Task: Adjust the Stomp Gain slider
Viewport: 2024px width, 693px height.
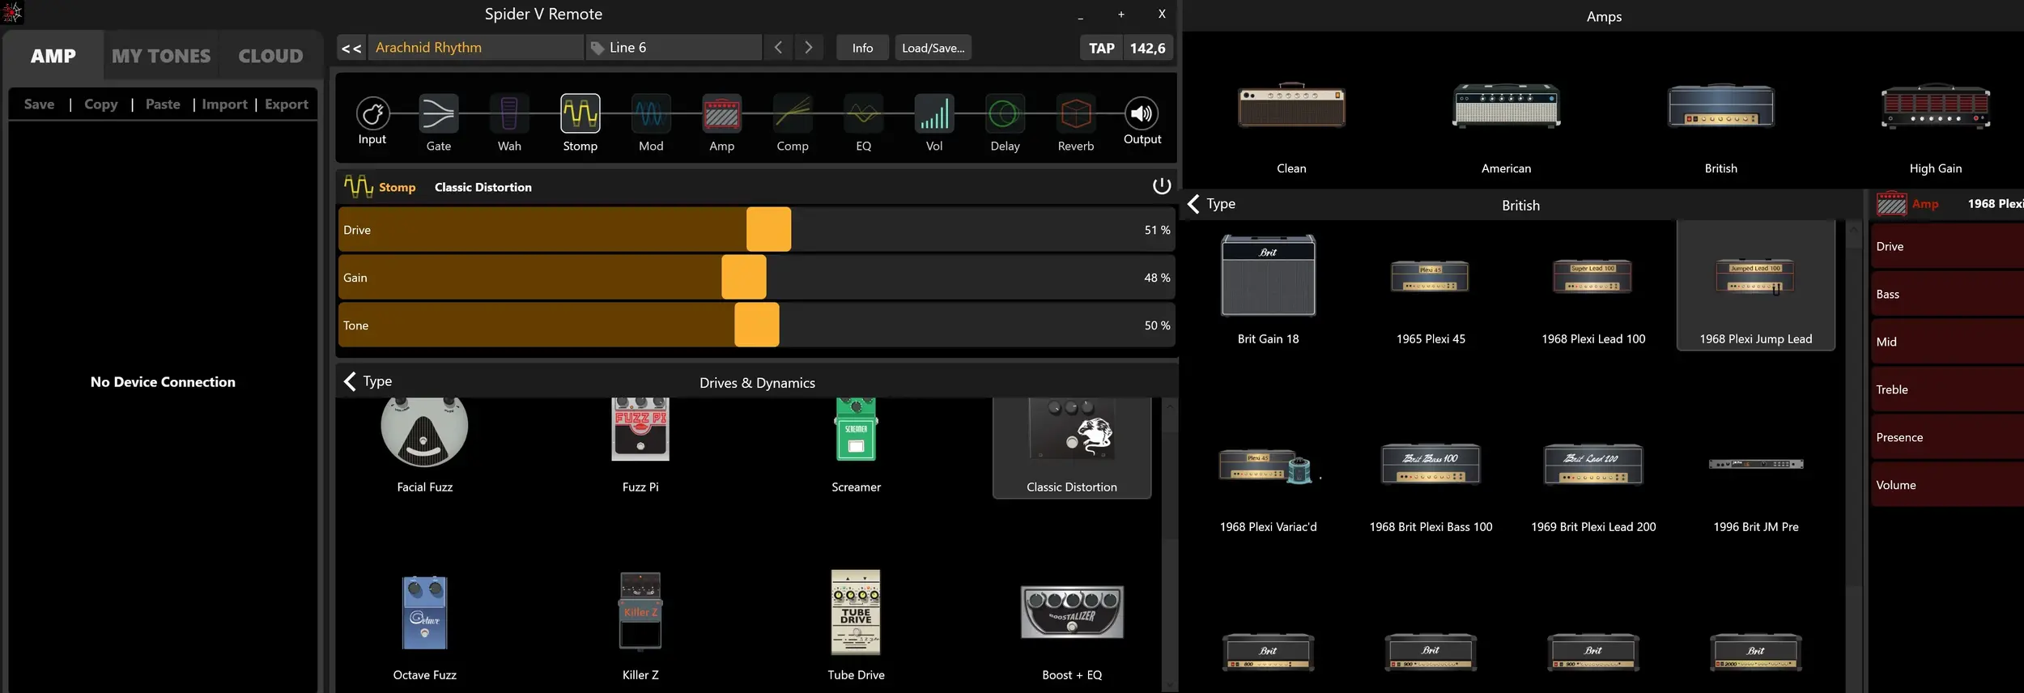Action: click(756, 278)
